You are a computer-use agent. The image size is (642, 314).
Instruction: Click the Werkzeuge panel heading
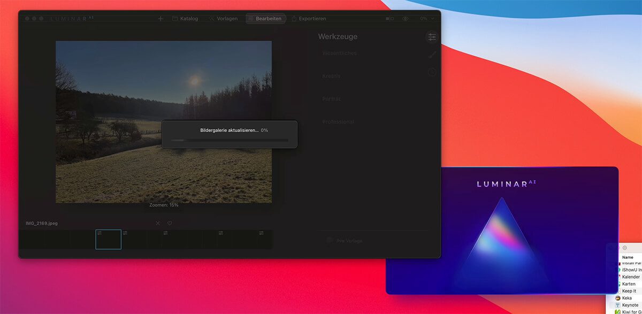pos(338,36)
